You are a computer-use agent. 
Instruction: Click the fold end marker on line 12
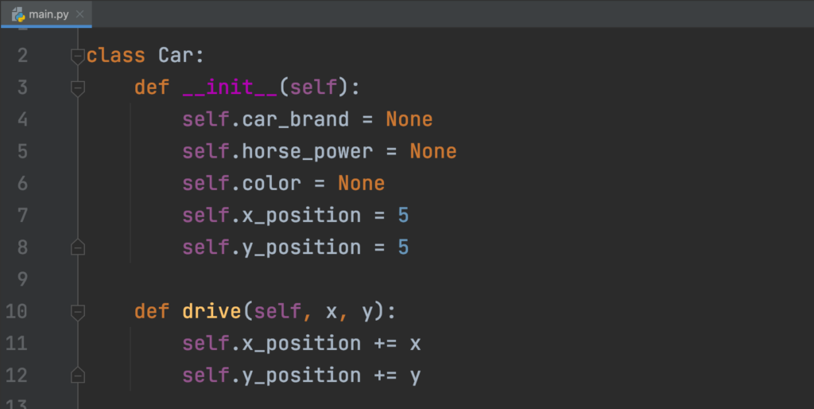(77, 375)
